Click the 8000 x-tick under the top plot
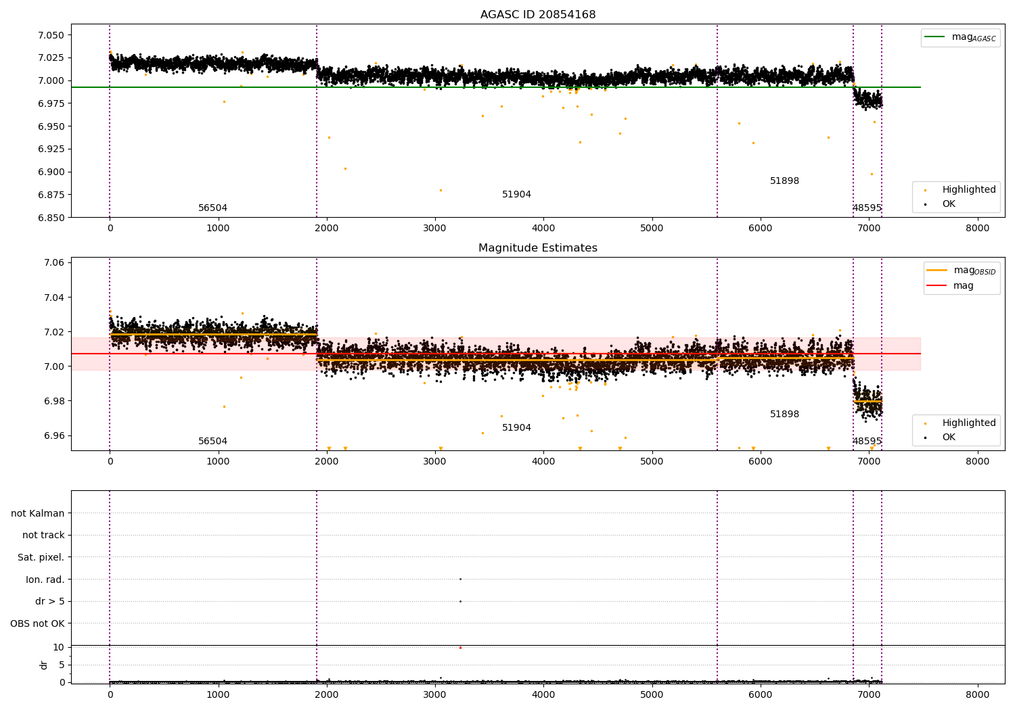Image resolution: width=1015 pixels, height=710 pixels. coord(977,229)
